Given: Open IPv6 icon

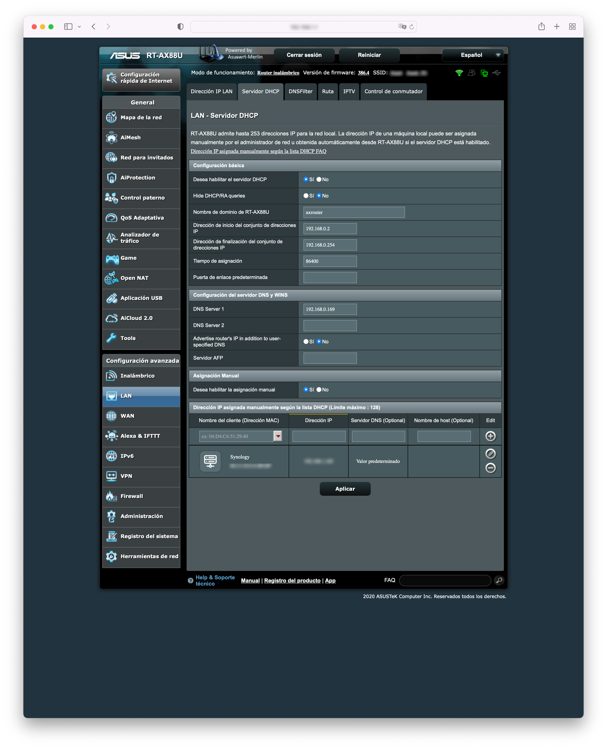Looking at the screenshot, I should pos(111,456).
